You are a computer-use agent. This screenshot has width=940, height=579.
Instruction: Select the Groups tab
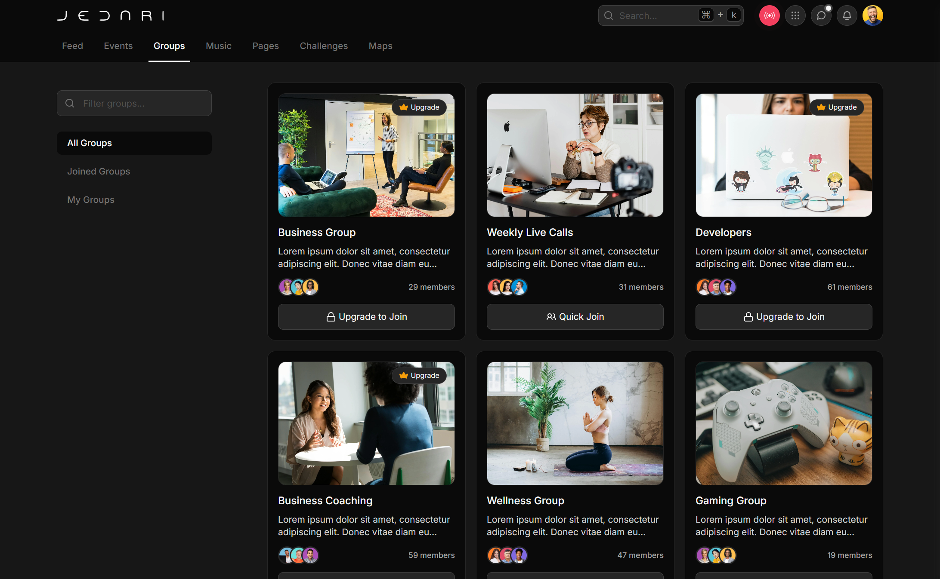(169, 46)
